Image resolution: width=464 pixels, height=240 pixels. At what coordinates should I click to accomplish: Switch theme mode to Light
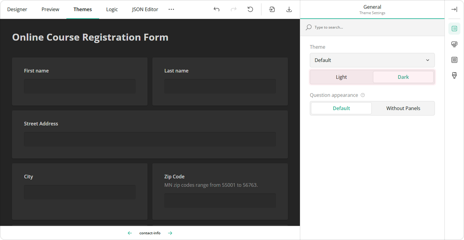coord(341,77)
